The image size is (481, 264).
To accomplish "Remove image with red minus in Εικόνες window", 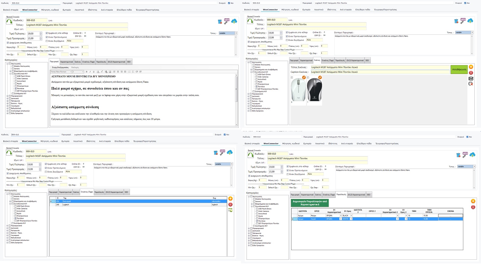I will [471, 73].
